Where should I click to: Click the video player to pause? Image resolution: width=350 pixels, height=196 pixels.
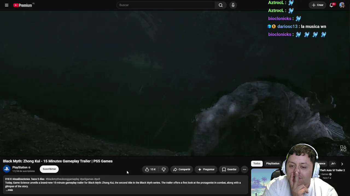point(175,83)
